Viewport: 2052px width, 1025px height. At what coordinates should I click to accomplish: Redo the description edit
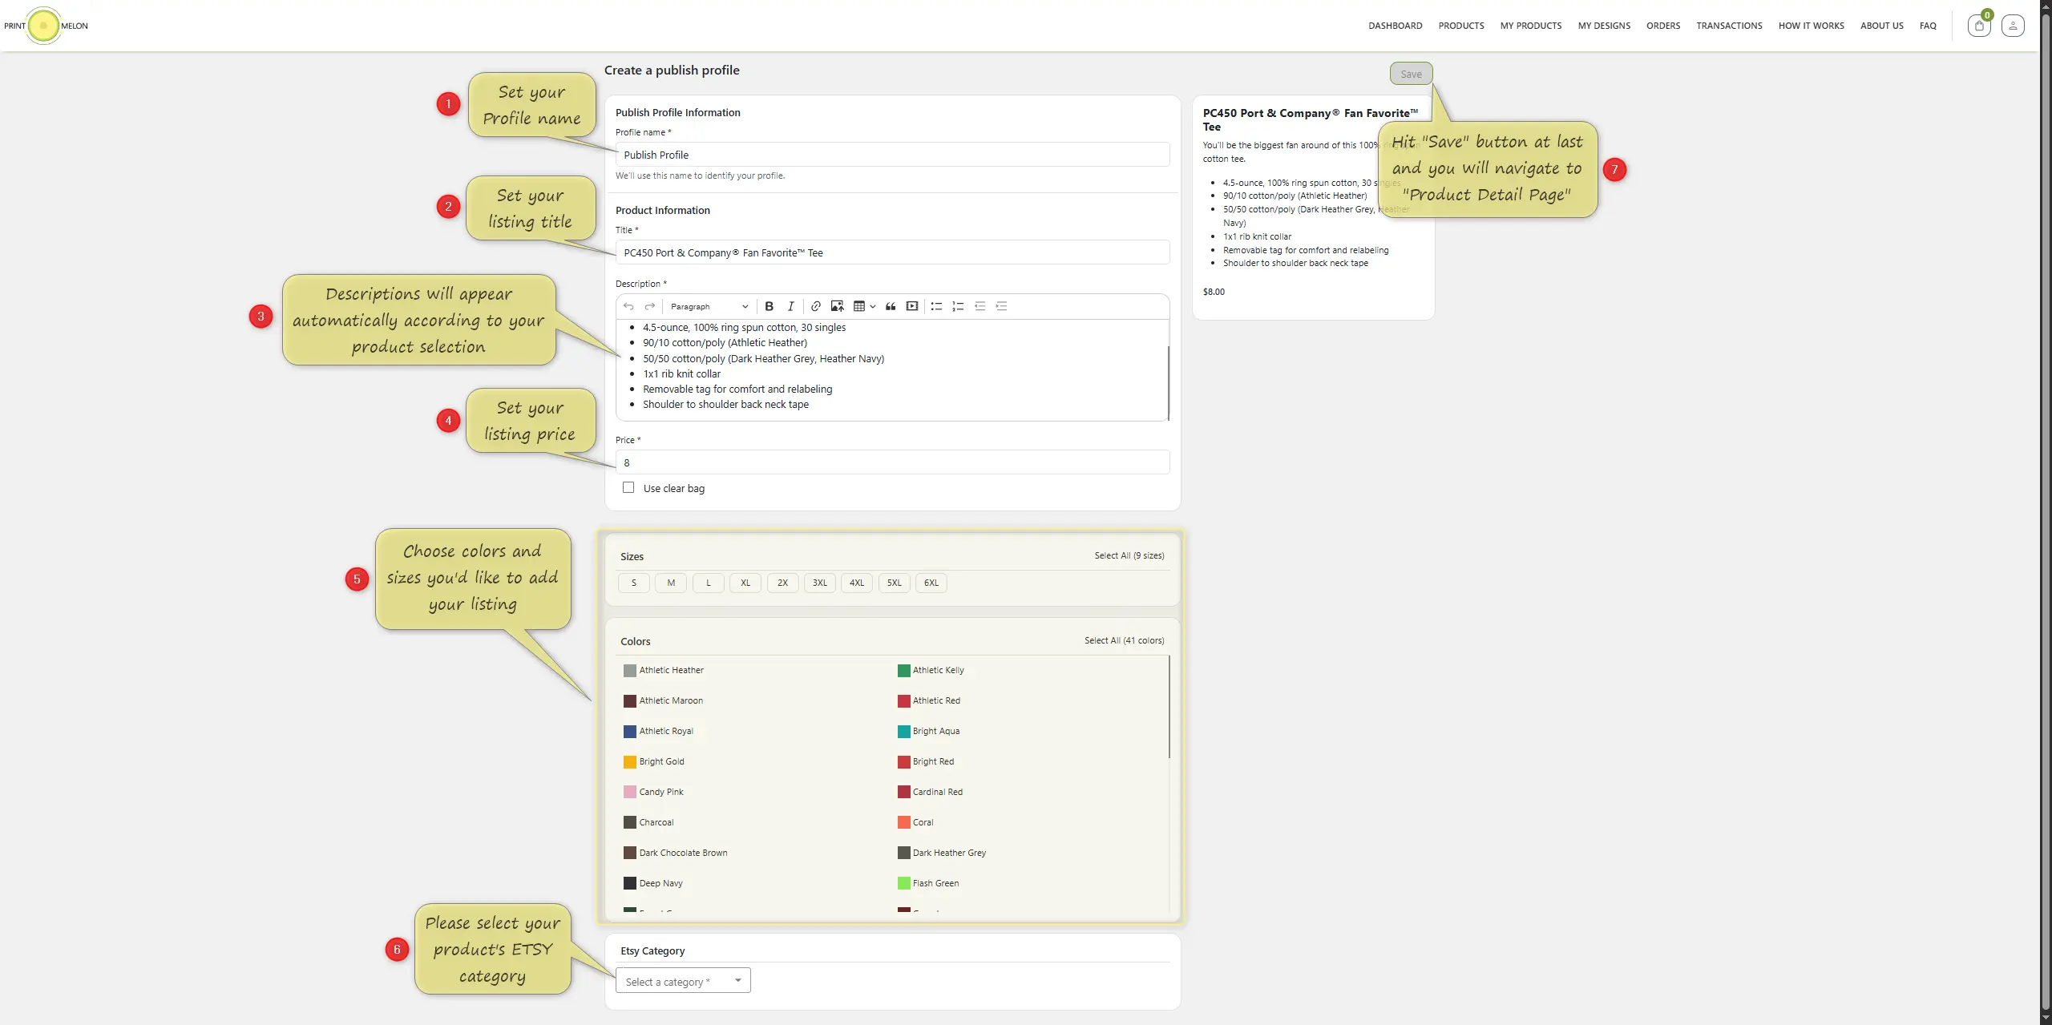pos(650,306)
